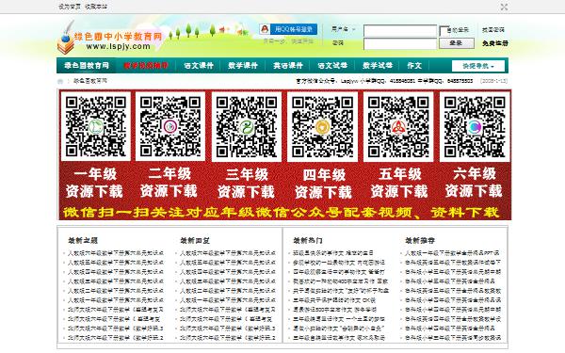Expand the 快捷导航 dropdown
The height and width of the screenshot is (353, 565).
pyautogui.click(x=478, y=66)
